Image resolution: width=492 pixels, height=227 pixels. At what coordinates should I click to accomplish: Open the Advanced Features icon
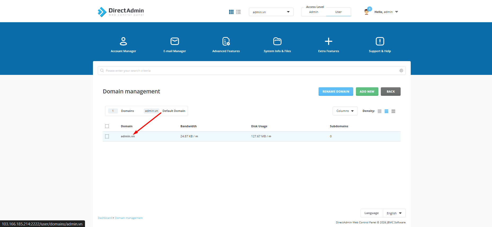pyautogui.click(x=226, y=42)
